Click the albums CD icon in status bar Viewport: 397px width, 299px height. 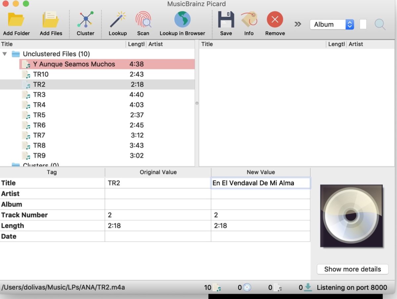(247, 287)
